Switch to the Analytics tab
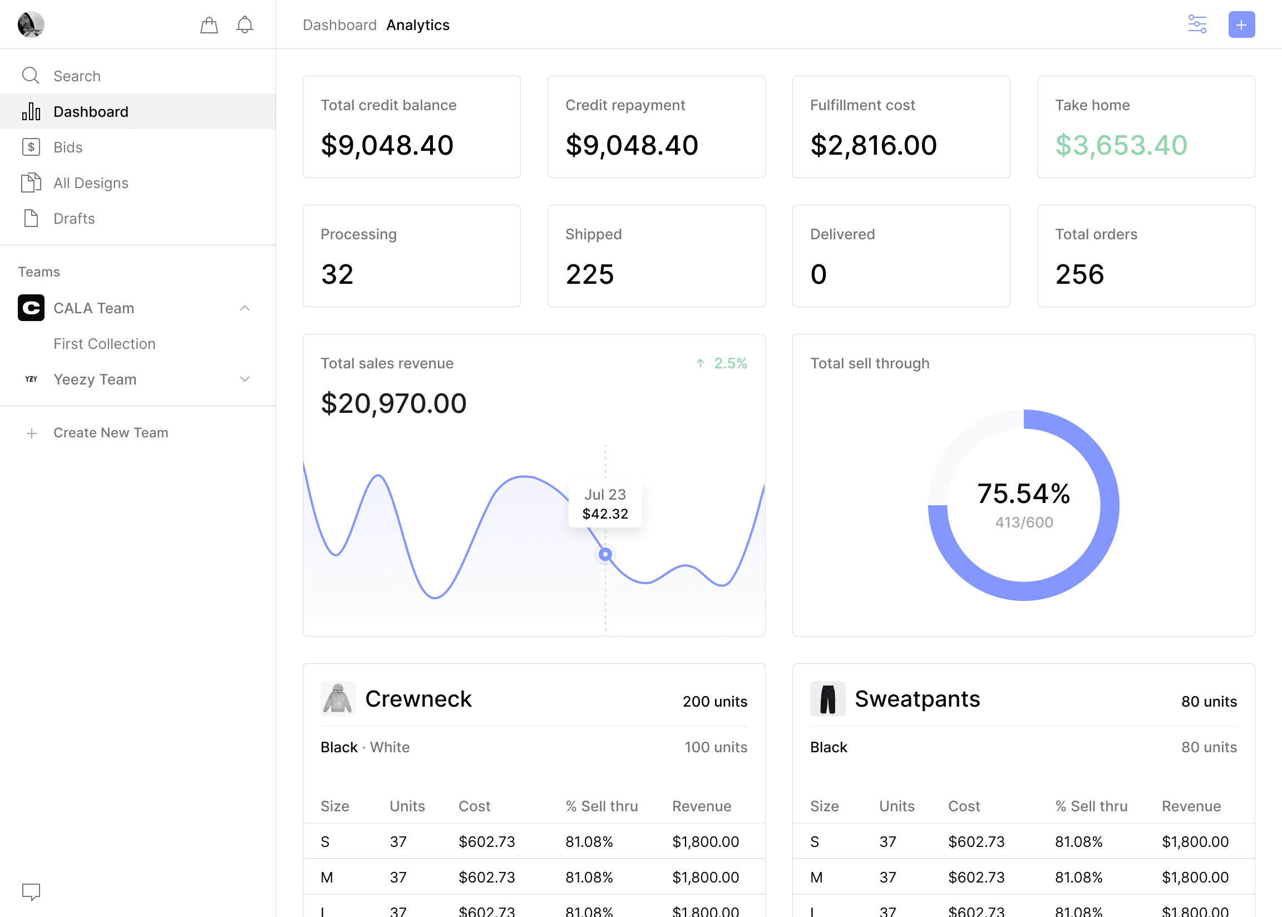 tap(418, 25)
